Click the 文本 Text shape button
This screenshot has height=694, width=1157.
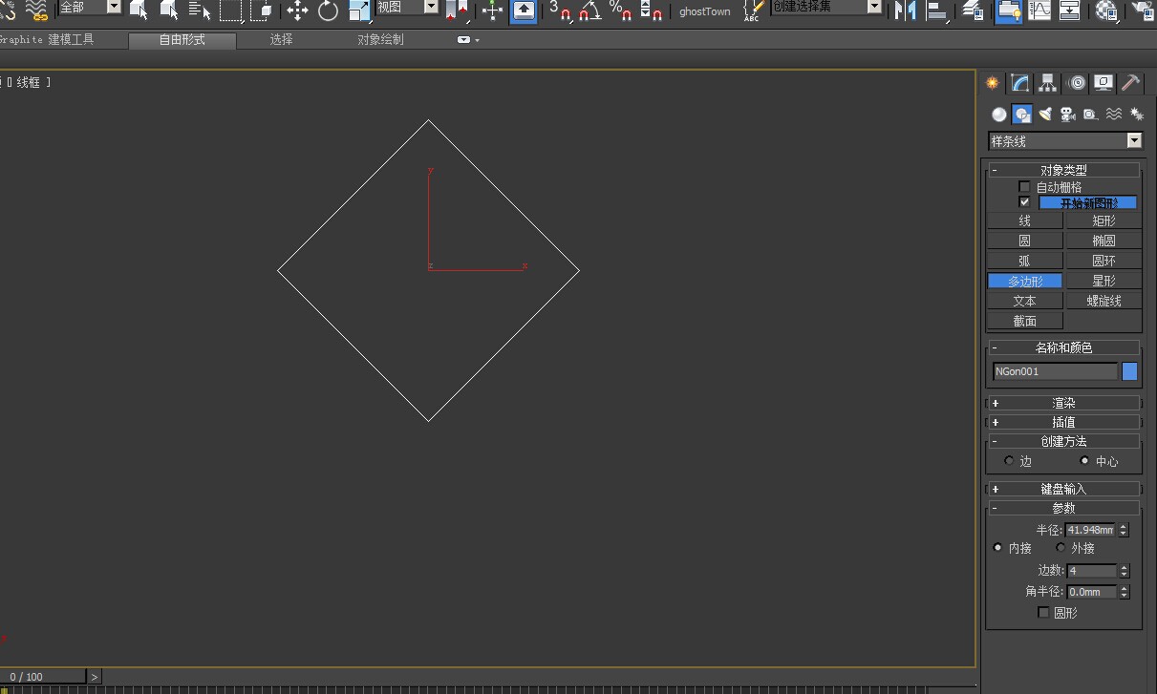1024,301
